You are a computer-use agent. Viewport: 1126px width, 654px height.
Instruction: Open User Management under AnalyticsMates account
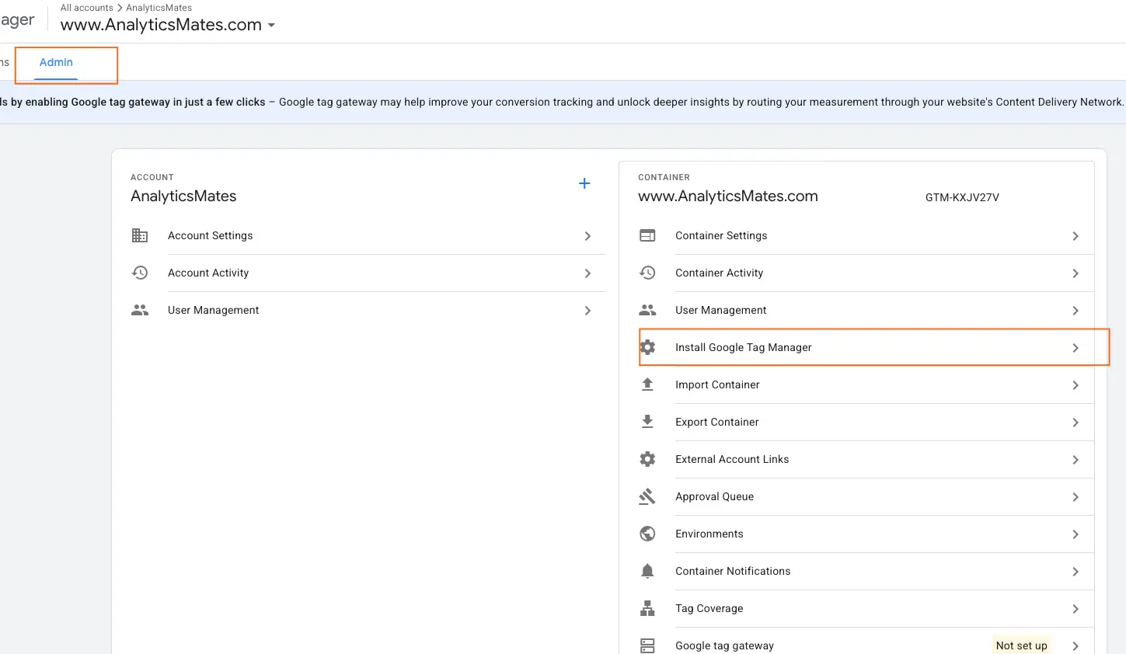click(x=368, y=310)
